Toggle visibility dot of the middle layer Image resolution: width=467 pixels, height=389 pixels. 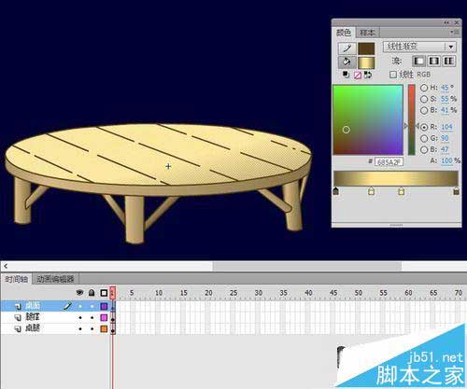click(x=80, y=317)
